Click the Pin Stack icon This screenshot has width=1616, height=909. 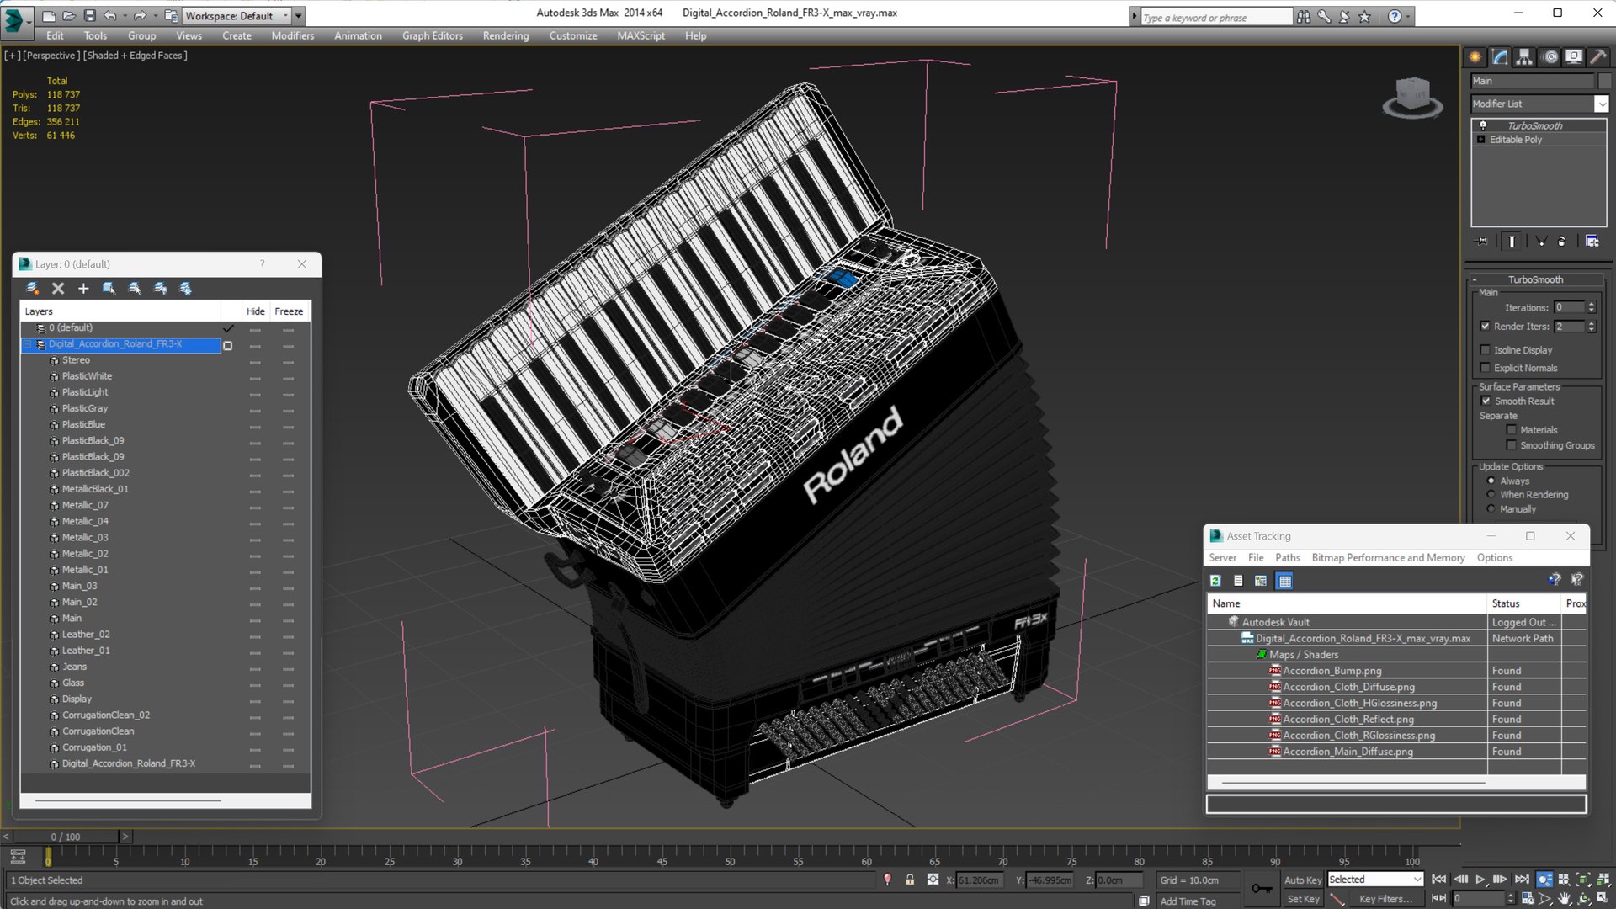tap(1482, 242)
